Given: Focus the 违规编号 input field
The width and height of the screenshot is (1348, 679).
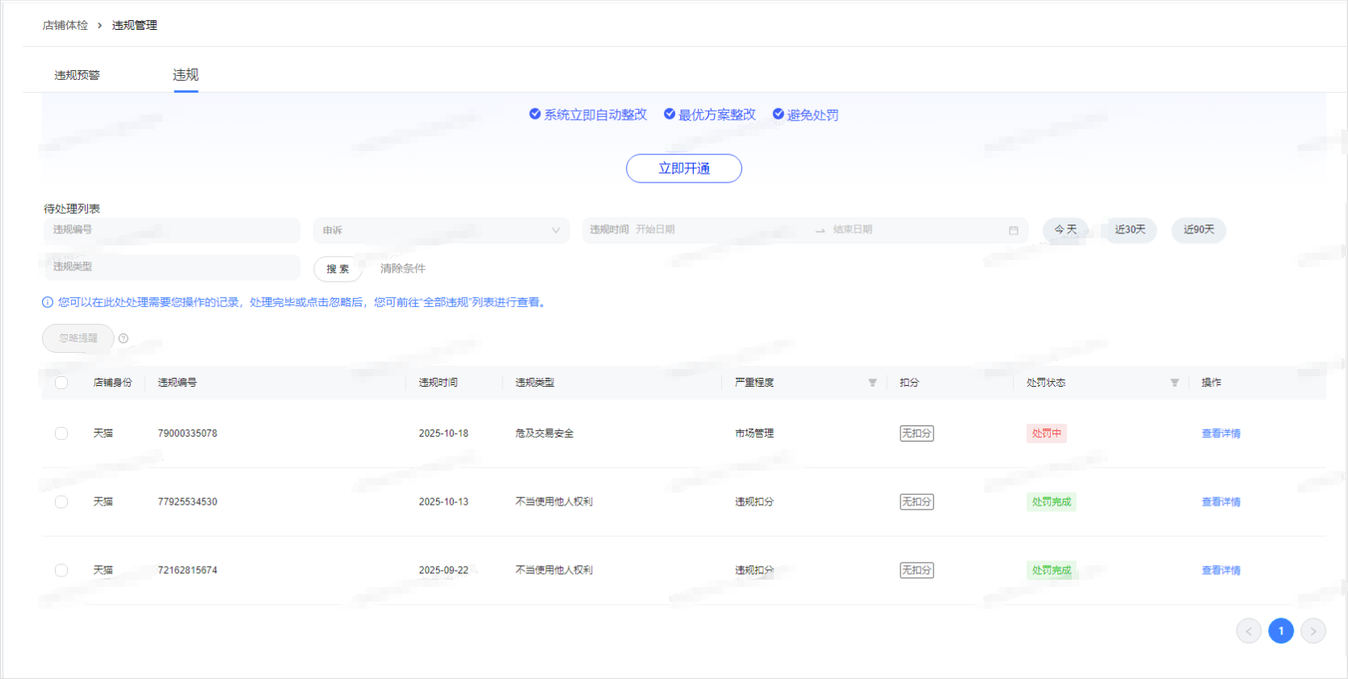Looking at the screenshot, I should [x=172, y=230].
